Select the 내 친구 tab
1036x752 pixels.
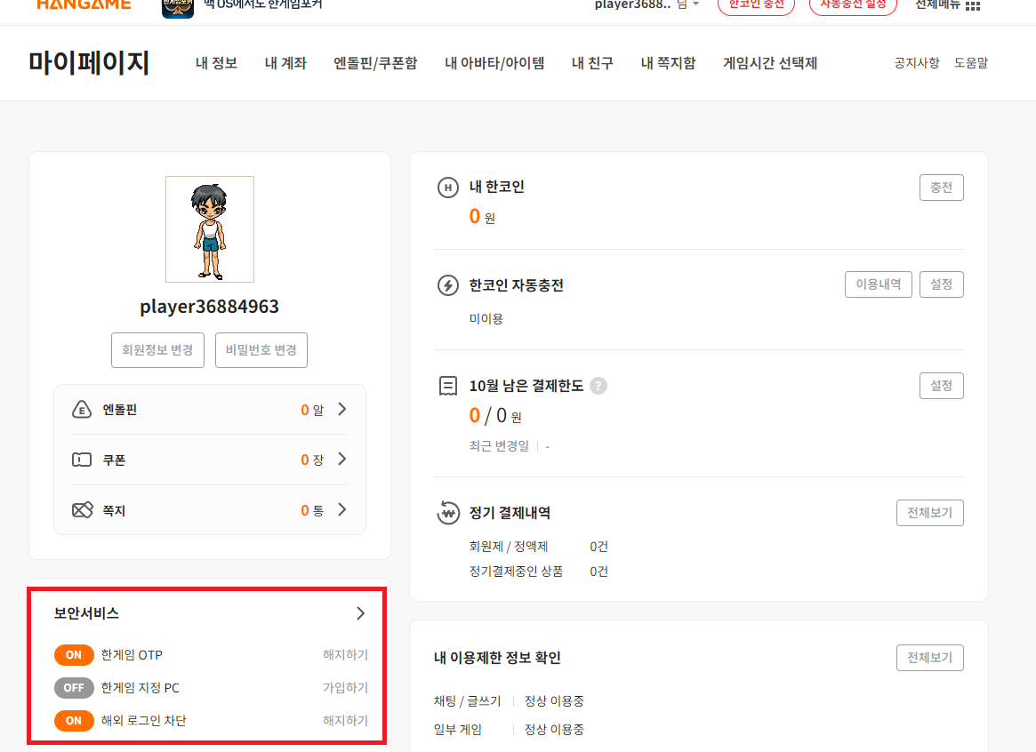[x=592, y=63]
